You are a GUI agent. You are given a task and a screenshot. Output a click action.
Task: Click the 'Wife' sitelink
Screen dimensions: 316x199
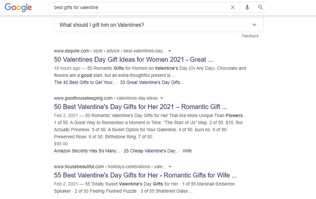pos(187,151)
